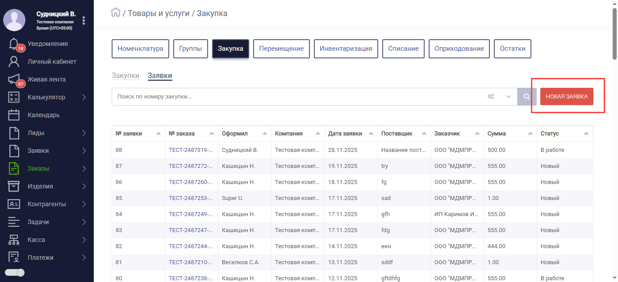Image resolution: width=618 pixels, height=282 pixels.
Task: Open the Календарь calendar icon
Action: [x=14, y=115]
